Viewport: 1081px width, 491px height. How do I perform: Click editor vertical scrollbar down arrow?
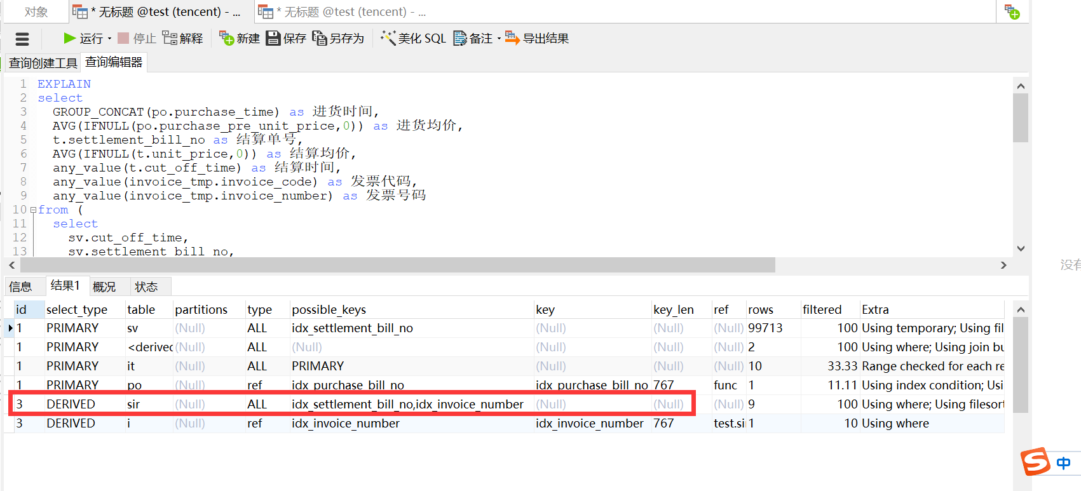point(1021,248)
